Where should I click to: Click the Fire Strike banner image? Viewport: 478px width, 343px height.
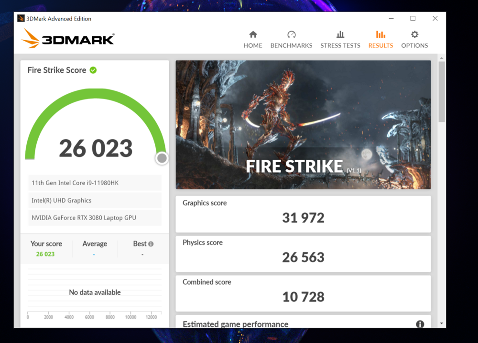(x=303, y=124)
